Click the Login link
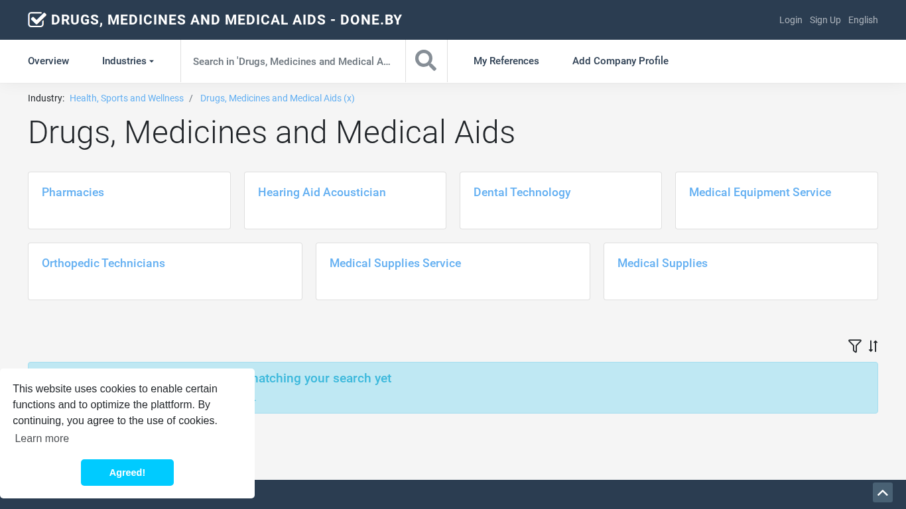The width and height of the screenshot is (906, 509). coord(791,20)
